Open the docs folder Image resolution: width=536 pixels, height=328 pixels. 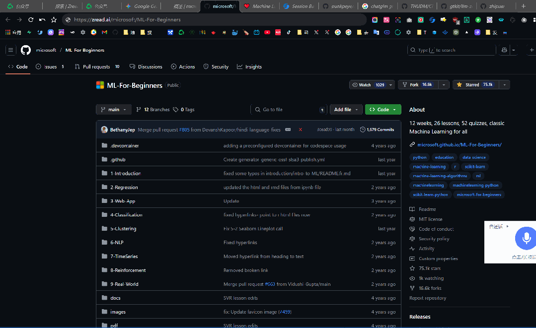pos(115,298)
